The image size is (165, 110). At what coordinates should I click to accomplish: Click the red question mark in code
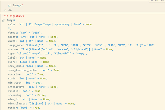[22, 5]
